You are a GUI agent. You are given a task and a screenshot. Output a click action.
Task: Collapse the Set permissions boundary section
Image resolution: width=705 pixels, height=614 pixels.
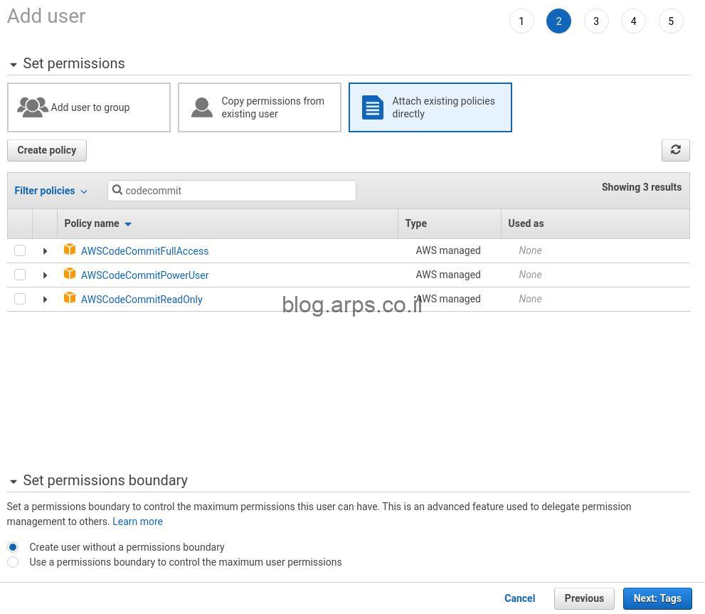coord(14,482)
